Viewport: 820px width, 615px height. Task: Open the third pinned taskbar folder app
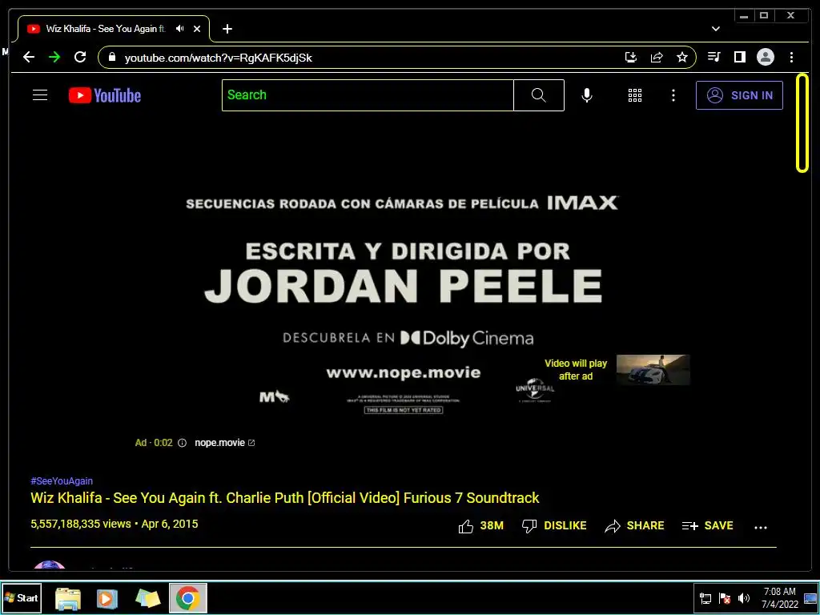[x=147, y=598]
